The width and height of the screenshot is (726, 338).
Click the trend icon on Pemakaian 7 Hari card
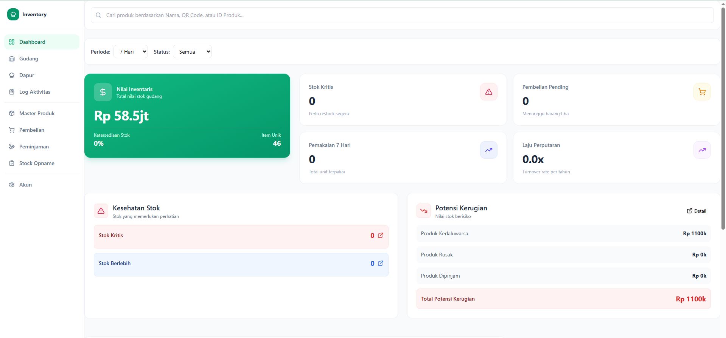[x=489, y=150]
